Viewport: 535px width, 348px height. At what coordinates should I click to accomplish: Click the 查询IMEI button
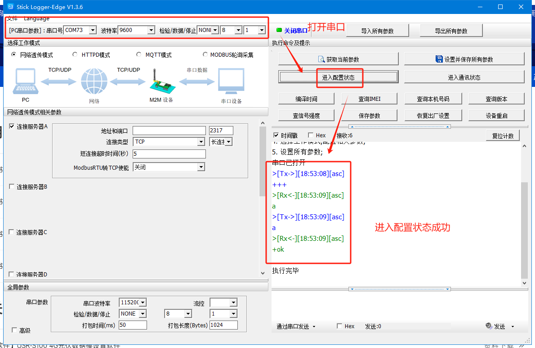[x=370, y=99]
